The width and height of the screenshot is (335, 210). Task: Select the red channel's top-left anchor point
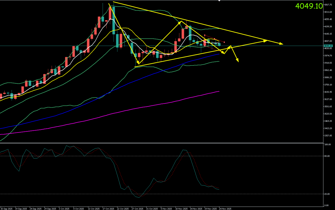tap(204, 35)
